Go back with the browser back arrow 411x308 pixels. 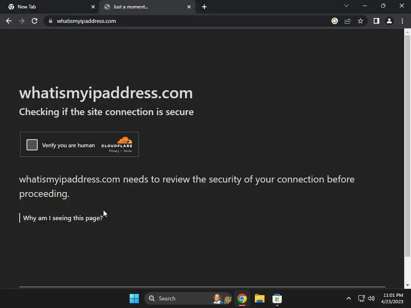pyautogui.click(x=9, y=21)
